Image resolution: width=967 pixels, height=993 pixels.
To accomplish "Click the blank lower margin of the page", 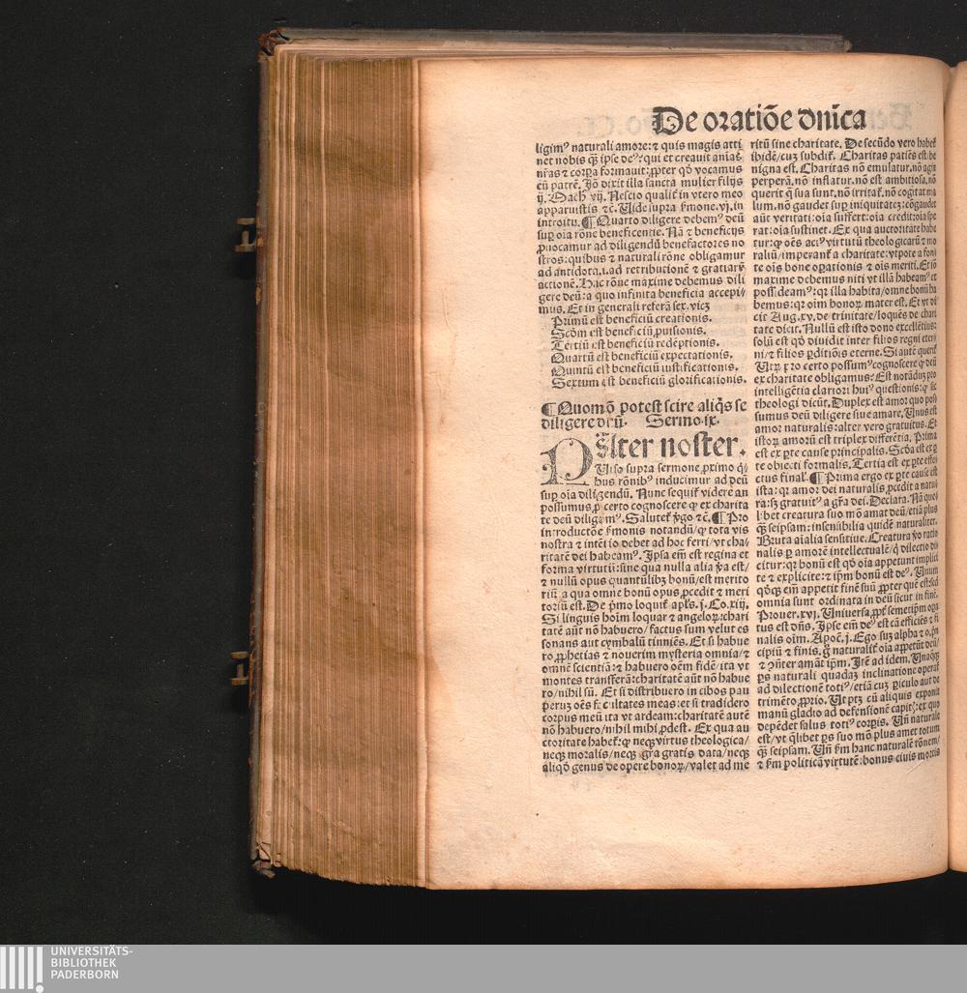I will [x=677, y=832].
